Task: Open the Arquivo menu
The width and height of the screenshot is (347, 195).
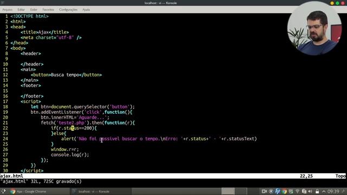Action: (7, 10)
